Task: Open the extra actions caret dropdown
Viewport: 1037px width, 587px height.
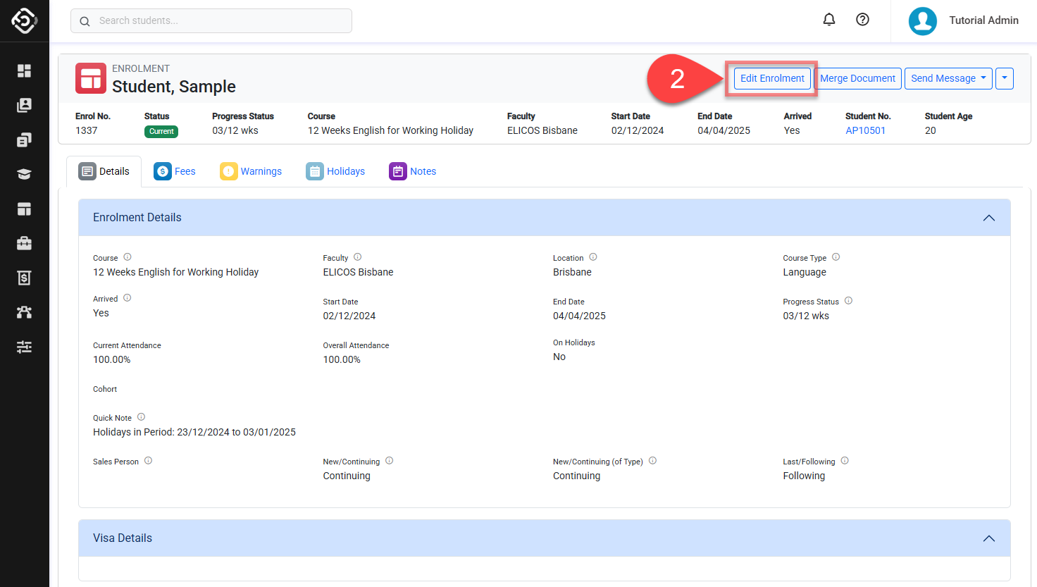Action: [x=1004, y=78]
